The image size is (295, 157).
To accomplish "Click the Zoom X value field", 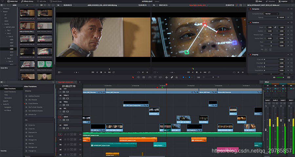I will pyautogui.click(x=270, y=27).
